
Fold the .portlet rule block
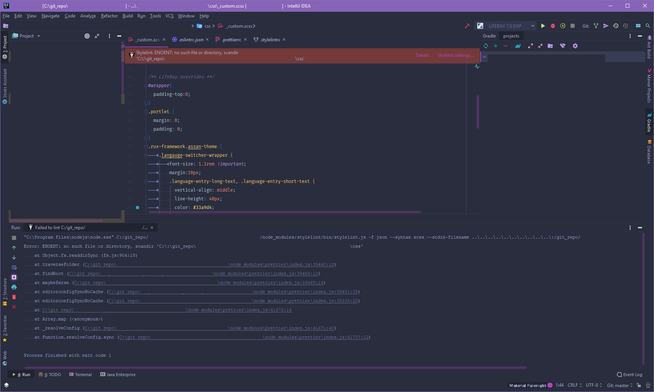pos(146,112)
